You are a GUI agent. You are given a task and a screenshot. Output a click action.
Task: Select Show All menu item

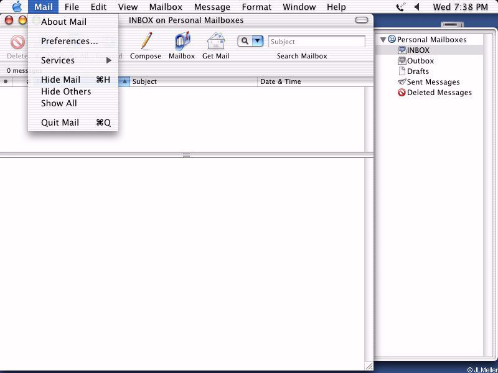point(73,103)
